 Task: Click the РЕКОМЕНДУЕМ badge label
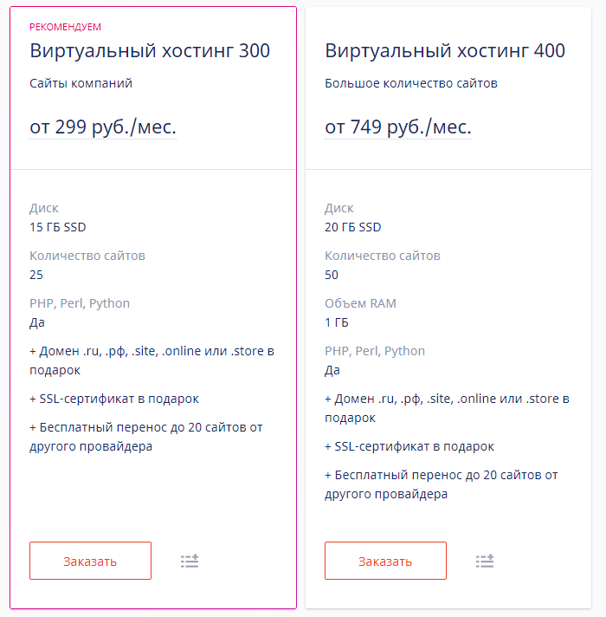pyautogui.click(x=65, y=27)
